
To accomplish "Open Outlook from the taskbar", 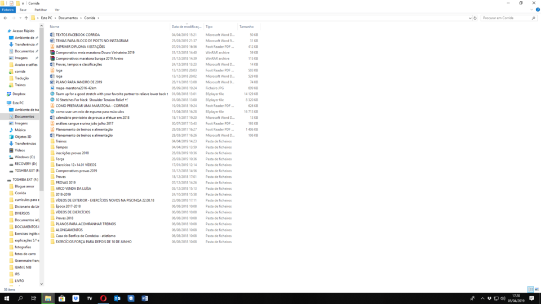I will 117,298.
